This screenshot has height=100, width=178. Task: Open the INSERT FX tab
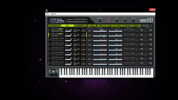click(x=137, y=26)
